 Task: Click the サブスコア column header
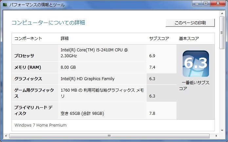point(159,38)
